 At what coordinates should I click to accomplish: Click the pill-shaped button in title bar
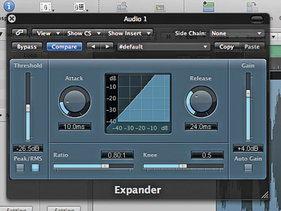point(257,19)
